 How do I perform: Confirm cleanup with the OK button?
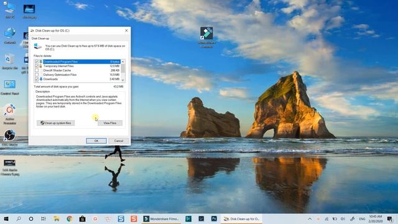click(x=96, y=141)
